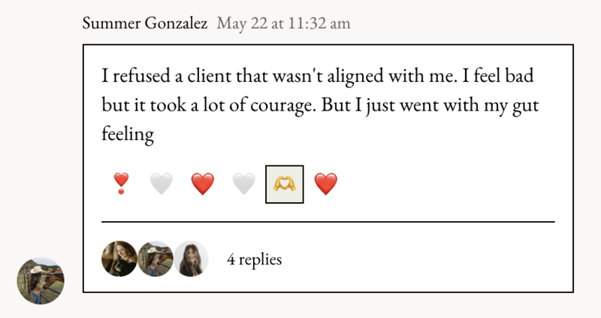Click the word "feeling" on the last line
Viewport: 601px width, 318px height.
click(128, 135)
